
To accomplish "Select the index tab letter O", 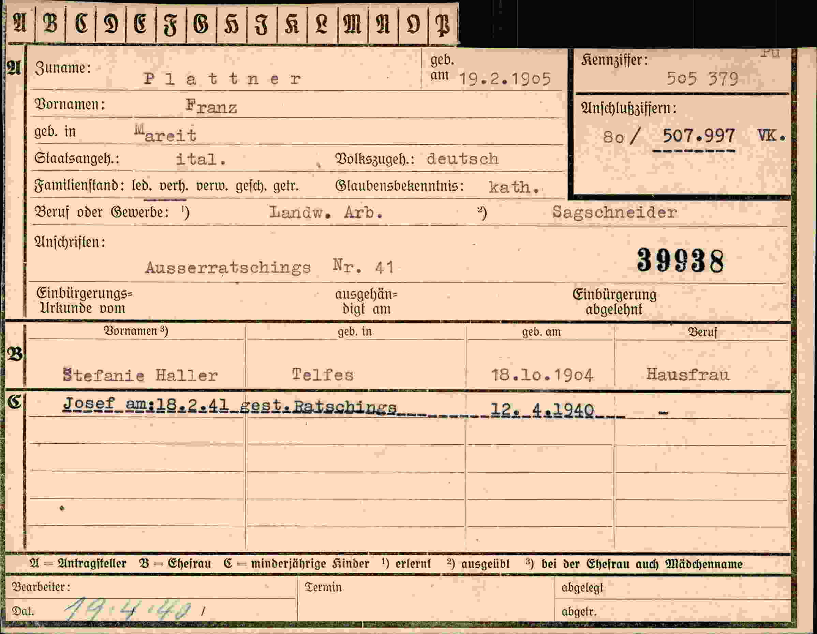I will pos(413,25).
